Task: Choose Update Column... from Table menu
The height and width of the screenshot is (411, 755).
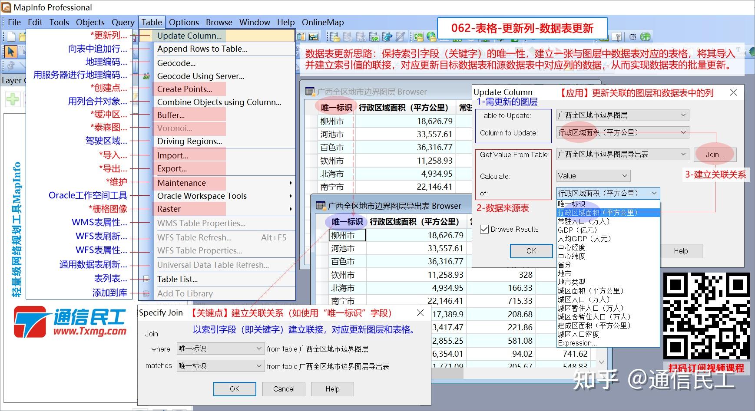Action: 217,36
